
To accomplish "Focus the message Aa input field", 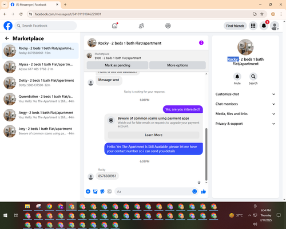I will 153,191.
